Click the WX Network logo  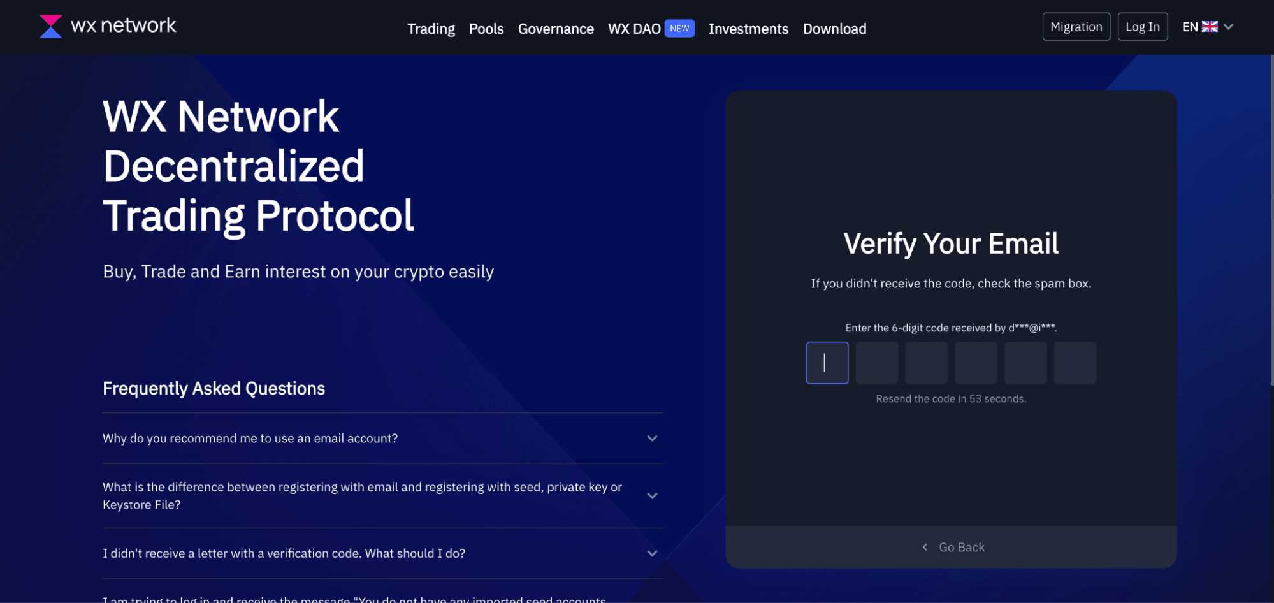108,26
